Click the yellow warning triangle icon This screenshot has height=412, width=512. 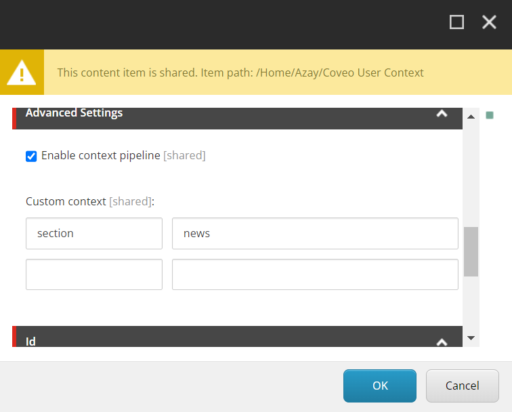[x=22, y=73]
